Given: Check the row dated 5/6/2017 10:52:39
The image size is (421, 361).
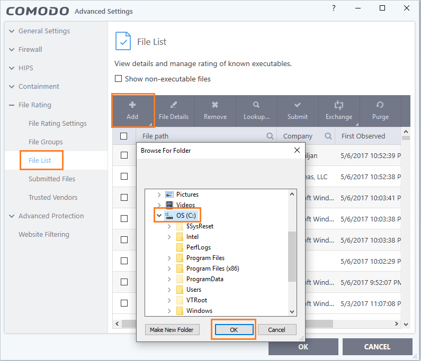Looking at the screenshot, I should coord(124,155).
